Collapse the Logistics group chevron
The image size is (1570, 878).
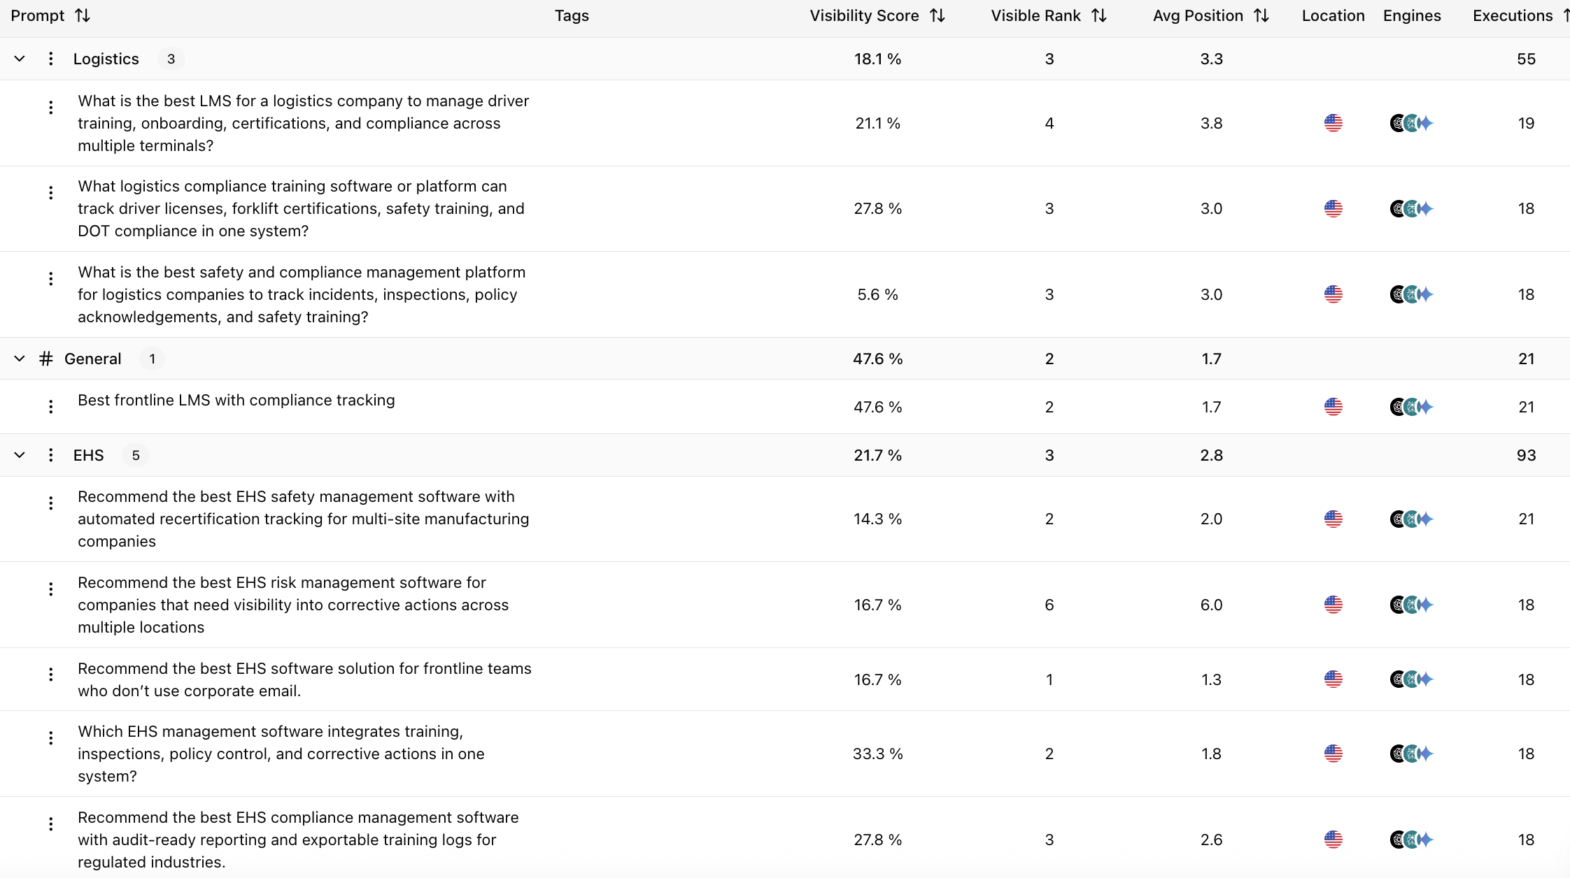tap(20, 59)
